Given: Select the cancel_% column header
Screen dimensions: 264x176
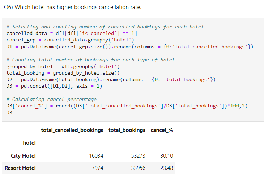Looking at the screenshot, I should pyautogui.click(x=162, y=130).
